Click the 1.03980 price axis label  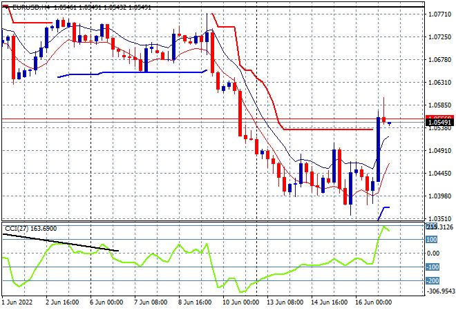click(439, 196)
